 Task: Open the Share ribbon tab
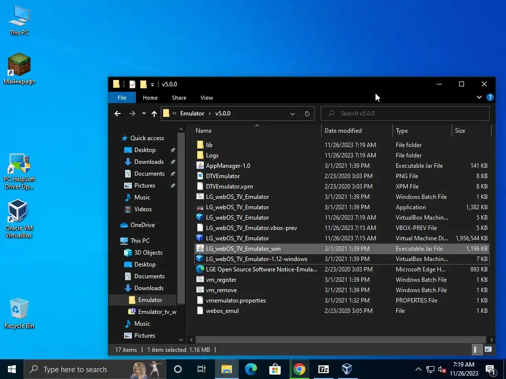point(179,98)
